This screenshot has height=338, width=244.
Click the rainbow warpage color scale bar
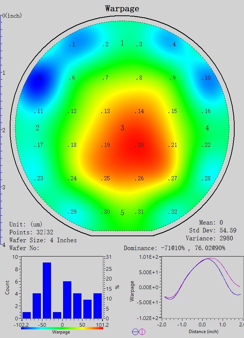62,328
